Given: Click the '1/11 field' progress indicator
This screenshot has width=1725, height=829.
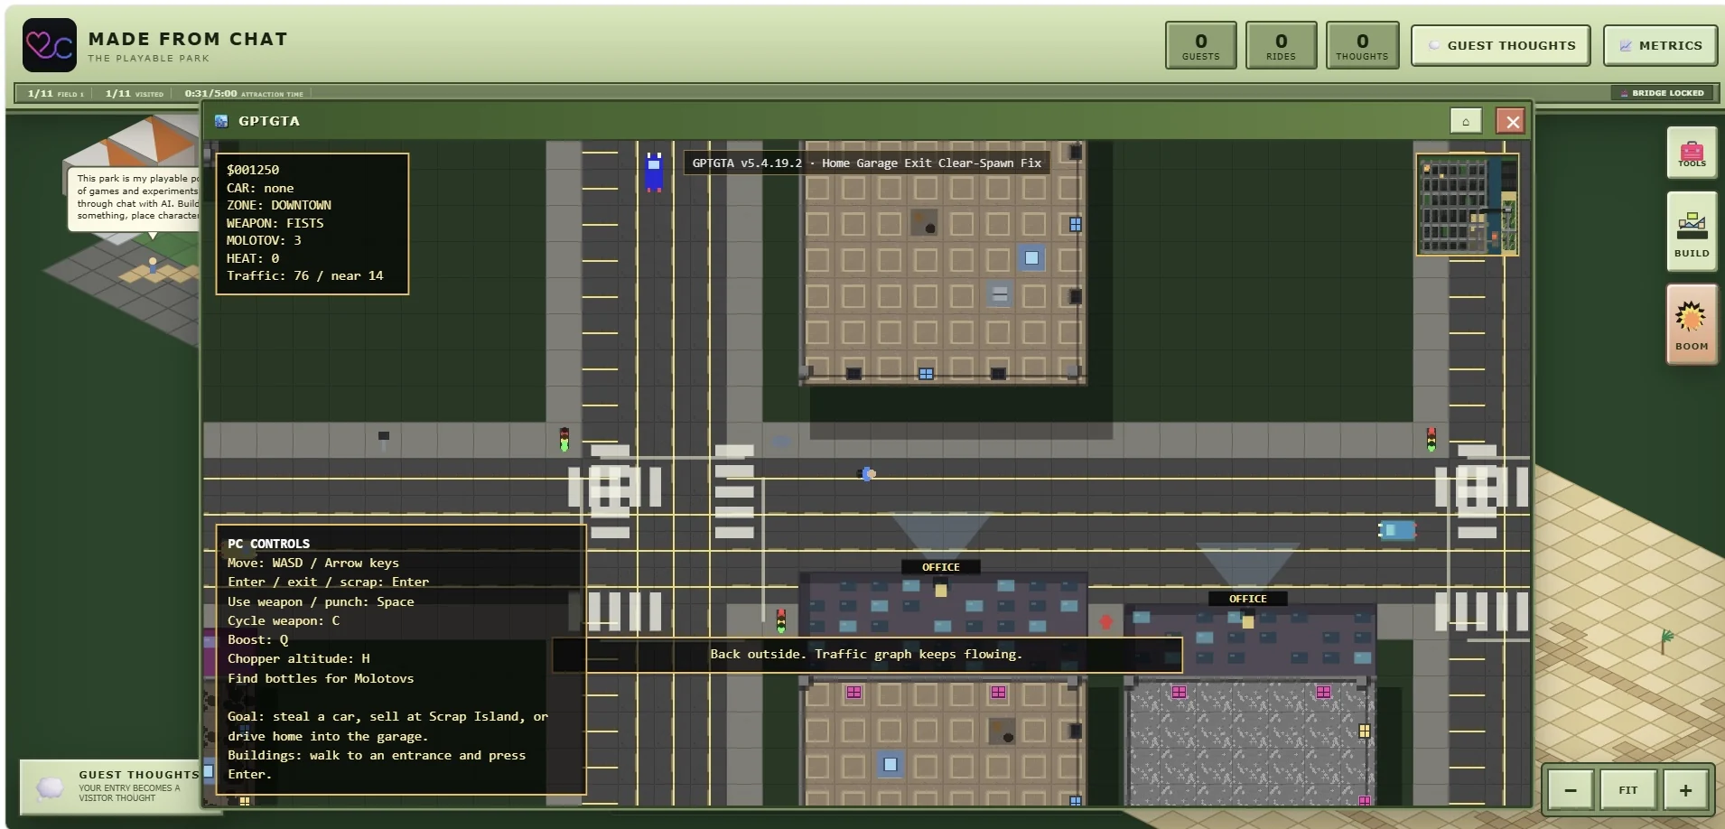Looking at the screenshot, I should point(55,93).
